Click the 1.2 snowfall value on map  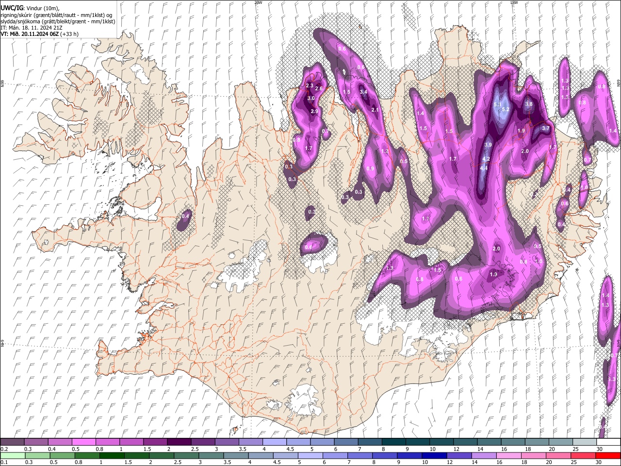click(x=385, y=151)
